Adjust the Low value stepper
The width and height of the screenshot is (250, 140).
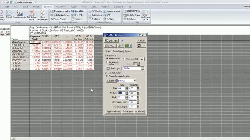pyautogui.click(x=127, y=88)
